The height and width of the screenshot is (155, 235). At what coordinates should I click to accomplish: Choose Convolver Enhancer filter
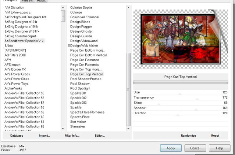(x=85, y=17)
